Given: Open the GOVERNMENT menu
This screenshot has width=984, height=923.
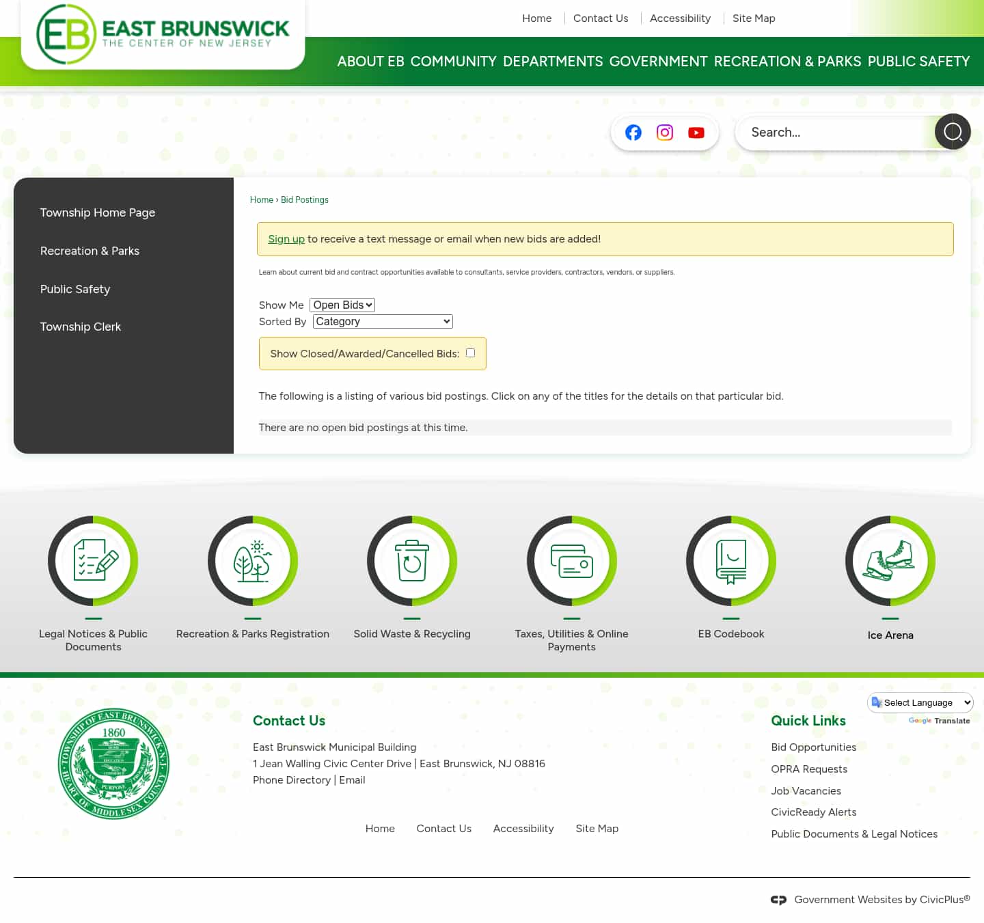Looking at the screenshot, I should pos(659,61).
